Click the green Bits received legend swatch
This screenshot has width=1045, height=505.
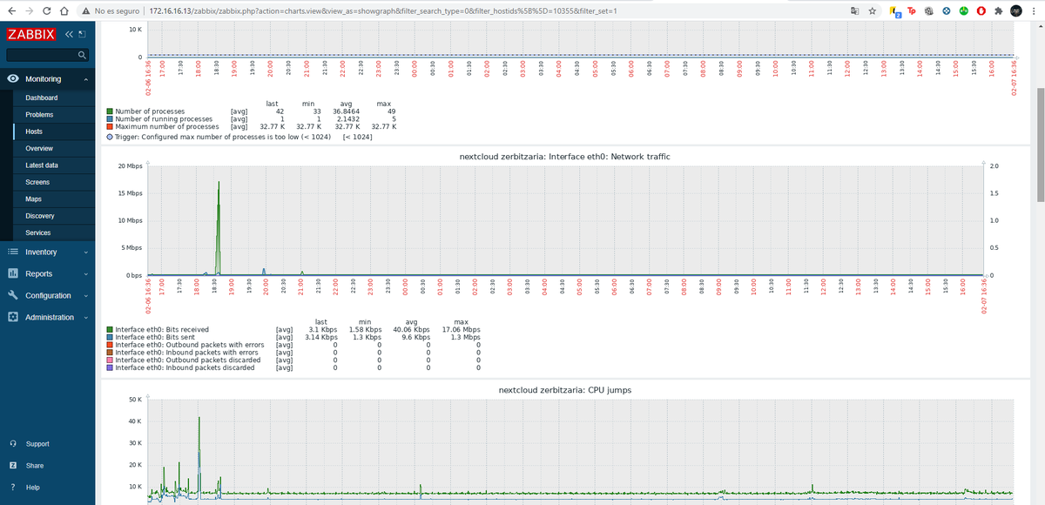[109, 330]
